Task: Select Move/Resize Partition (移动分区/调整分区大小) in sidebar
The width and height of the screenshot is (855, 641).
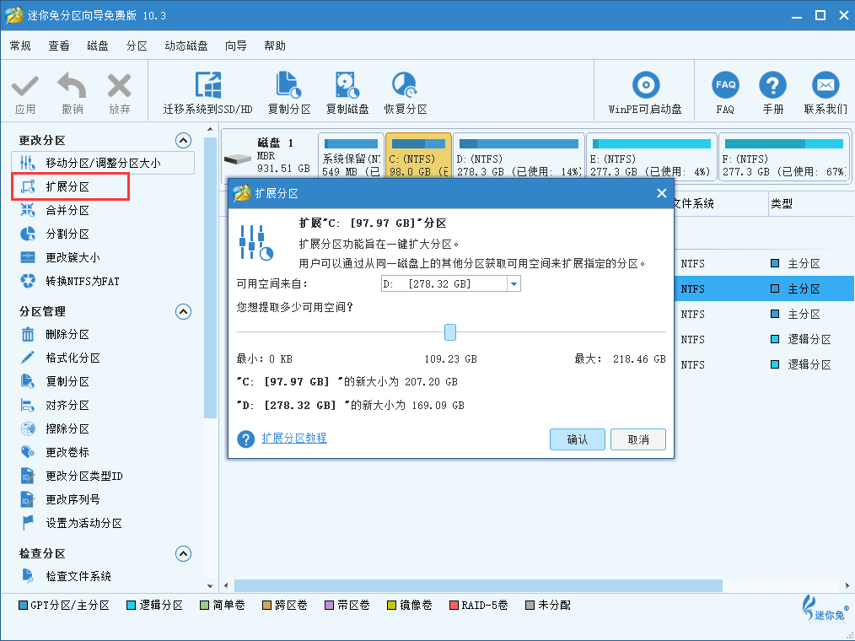Action: point(103,163)
